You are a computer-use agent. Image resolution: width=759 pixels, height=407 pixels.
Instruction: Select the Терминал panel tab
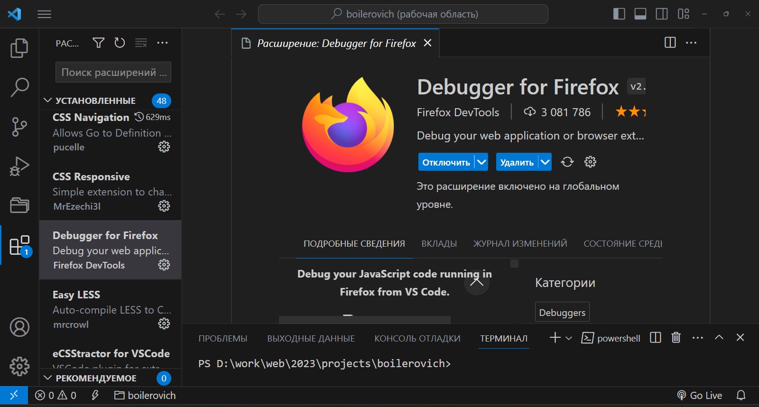pyautogui.click(x=504, y=338)
